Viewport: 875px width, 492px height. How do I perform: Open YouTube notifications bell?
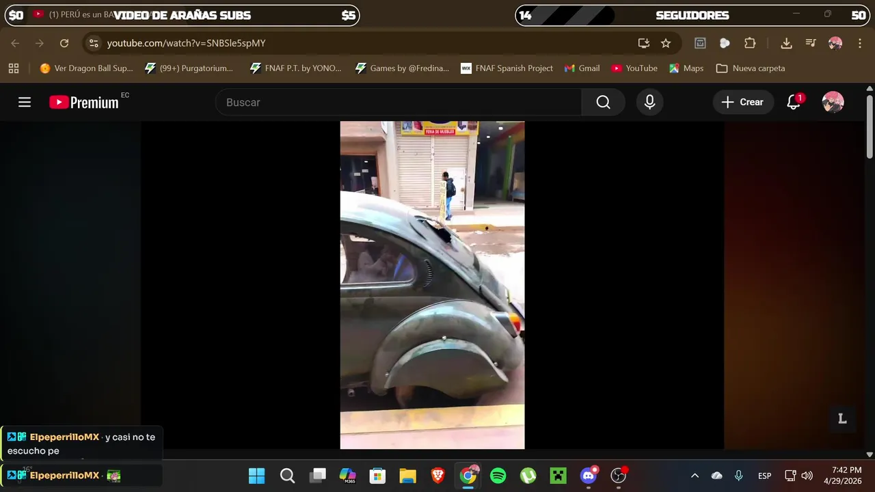click(x=794, y=102)
